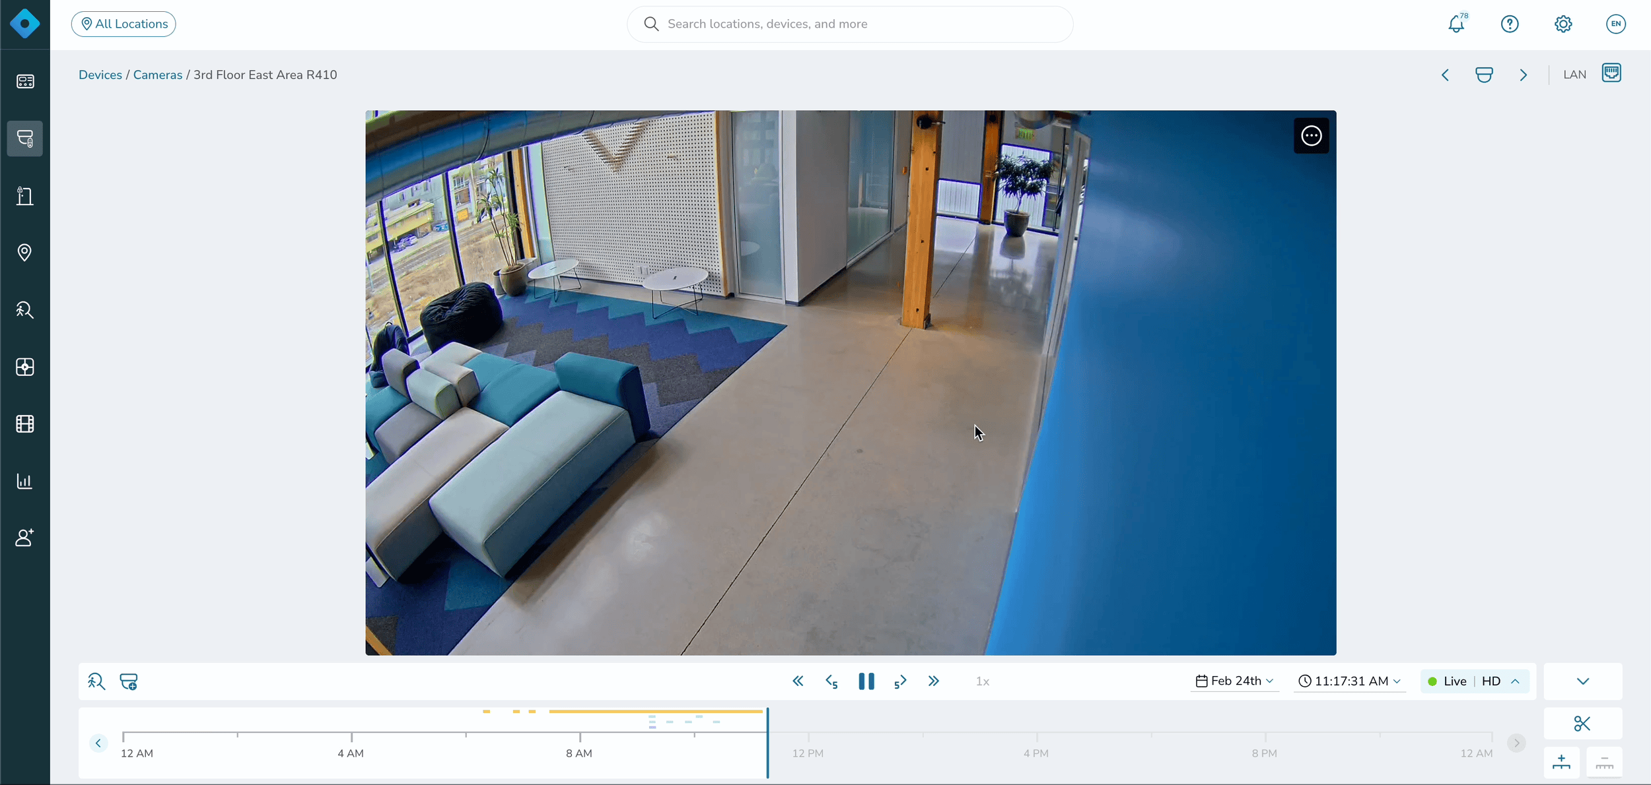This screenshot has height=785, width=1651.
Task: Open the add user sidebar icon
Action: point(24,538)
